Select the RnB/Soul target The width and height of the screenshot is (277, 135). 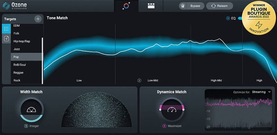tap(26, 65)
